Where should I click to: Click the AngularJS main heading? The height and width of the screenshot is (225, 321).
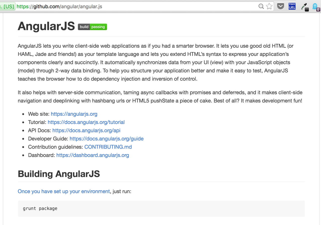click(x=46, y=26)
